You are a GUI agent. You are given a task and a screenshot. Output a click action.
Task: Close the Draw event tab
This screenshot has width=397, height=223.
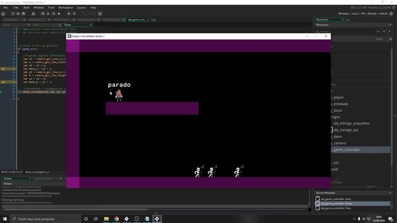[91, 25]
